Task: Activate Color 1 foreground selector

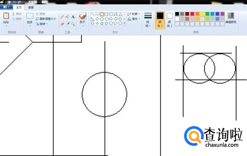Action: 160,19
